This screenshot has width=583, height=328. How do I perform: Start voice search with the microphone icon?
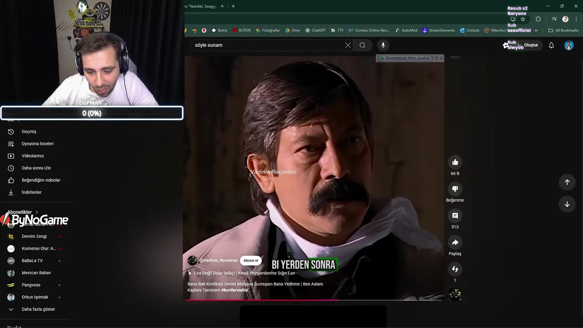(383, 45)
